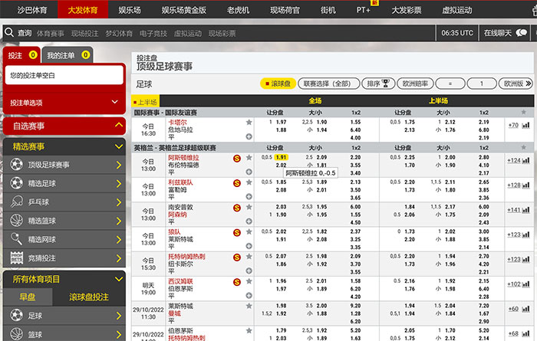The image size is (537, 341).
Task: Select the highlighted 1.91 handicap odds
Action: [281, 157]
